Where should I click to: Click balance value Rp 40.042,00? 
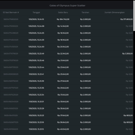pos(63,129)
